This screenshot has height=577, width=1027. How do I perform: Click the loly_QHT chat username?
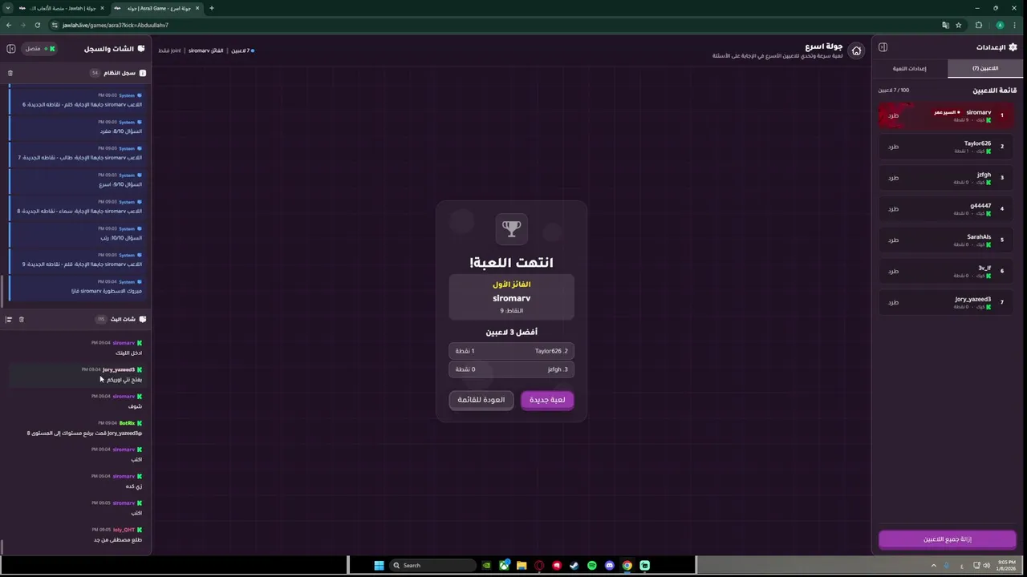[124, 530]
